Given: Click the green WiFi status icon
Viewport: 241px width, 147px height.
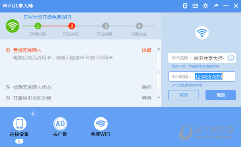Looking at the screenshot, I should click(12, 26).
